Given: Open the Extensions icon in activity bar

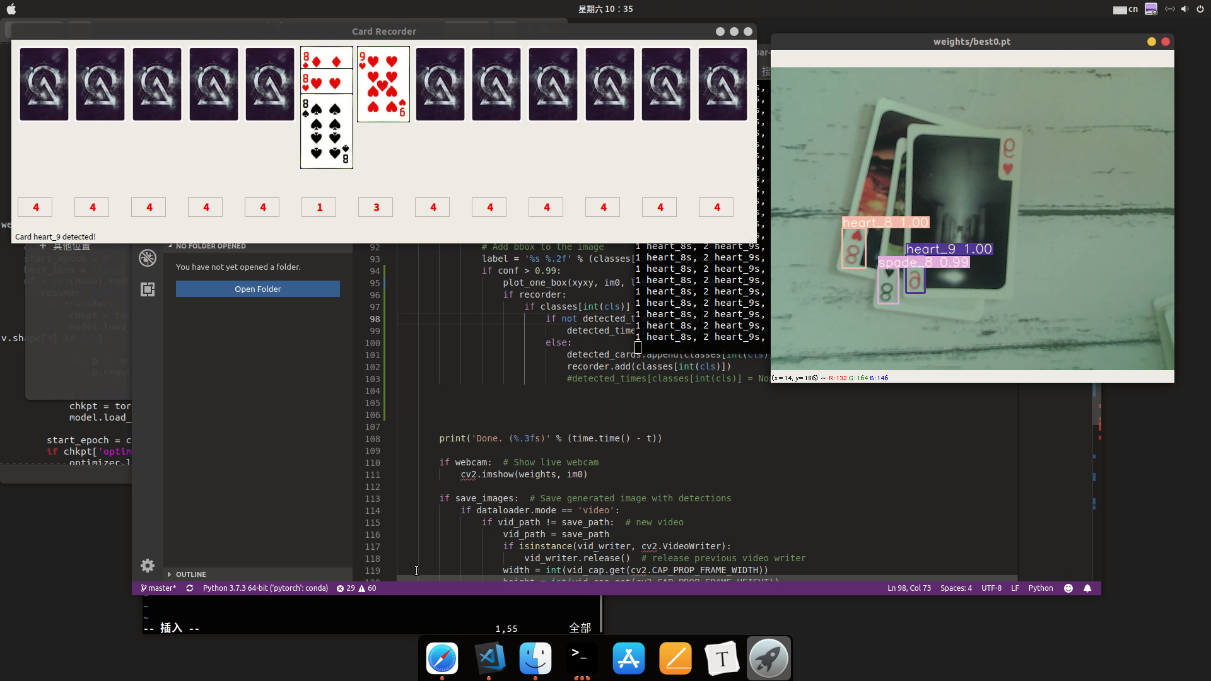Looking at the screenshot, I should click(x=148, y=289).
